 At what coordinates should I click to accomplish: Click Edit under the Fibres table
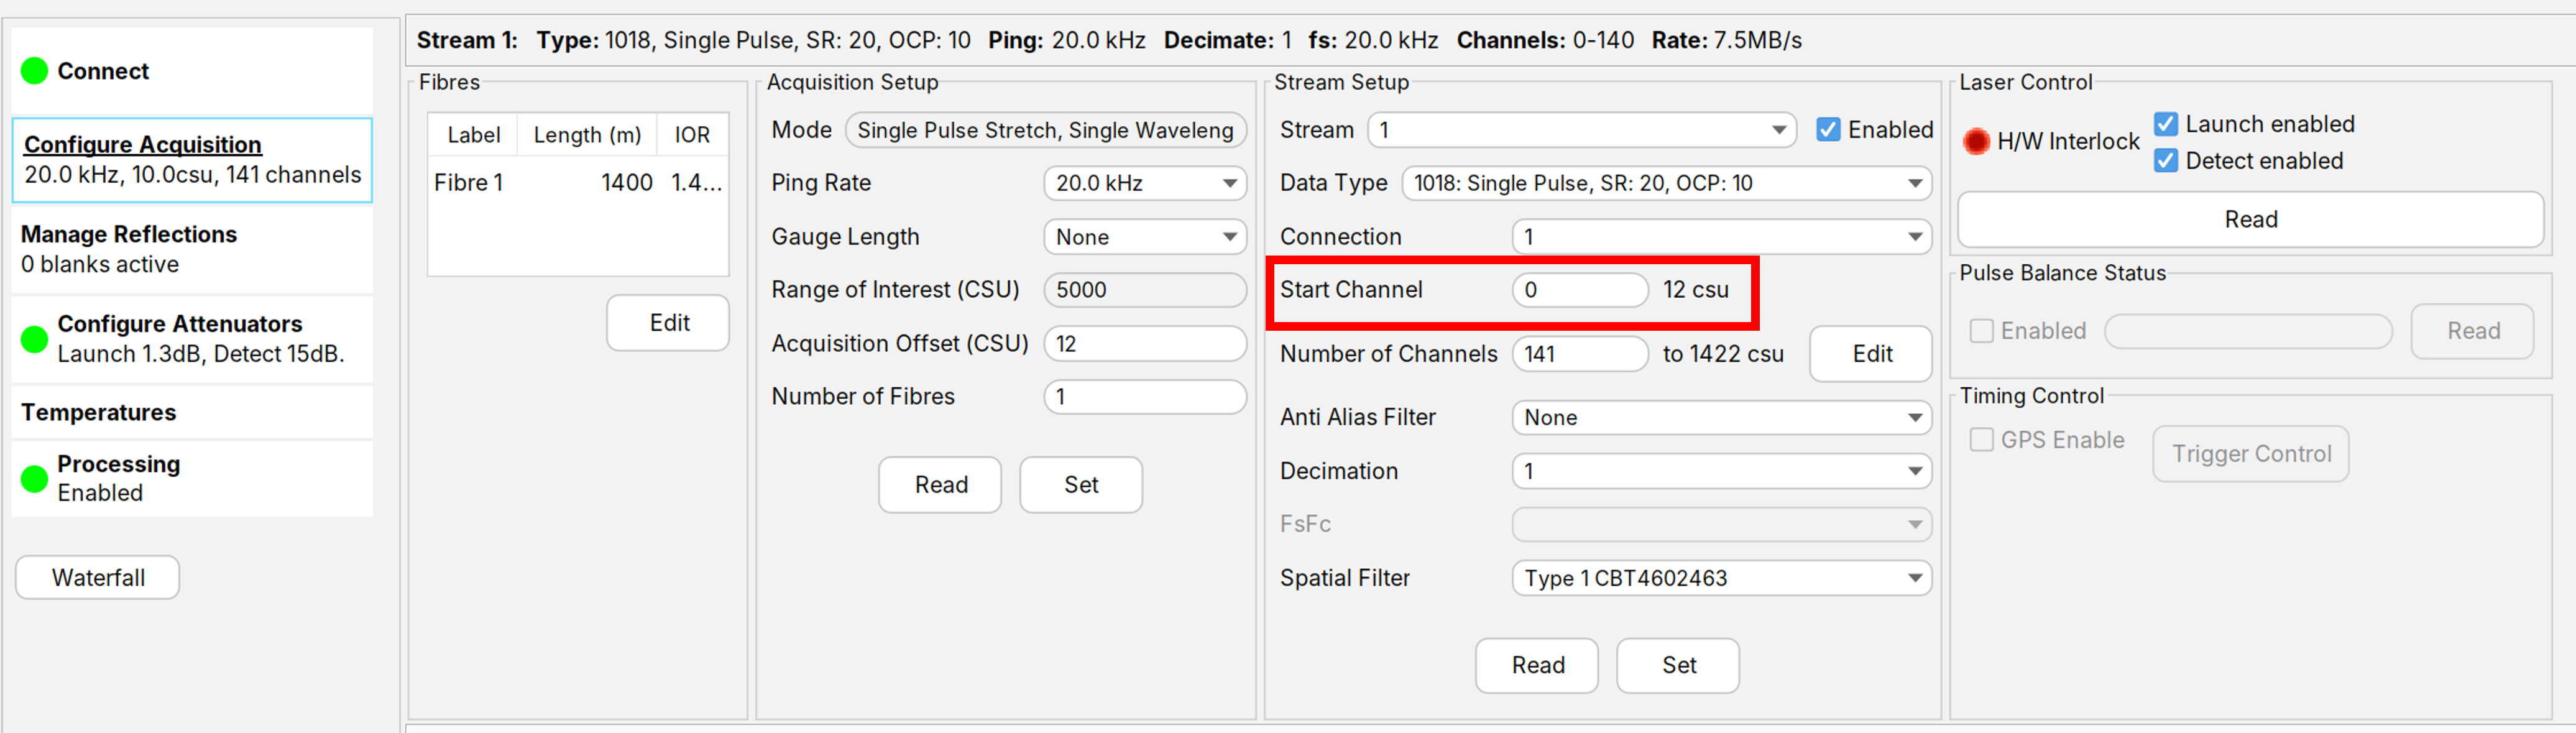[x=667, y=322]
